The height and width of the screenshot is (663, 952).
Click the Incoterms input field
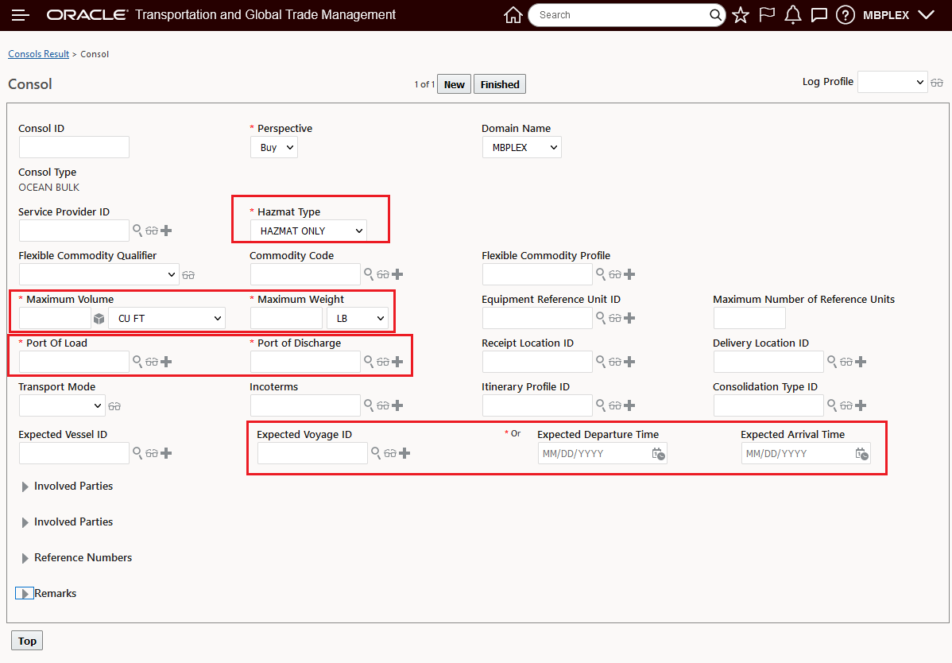click(x=305, y=405)
